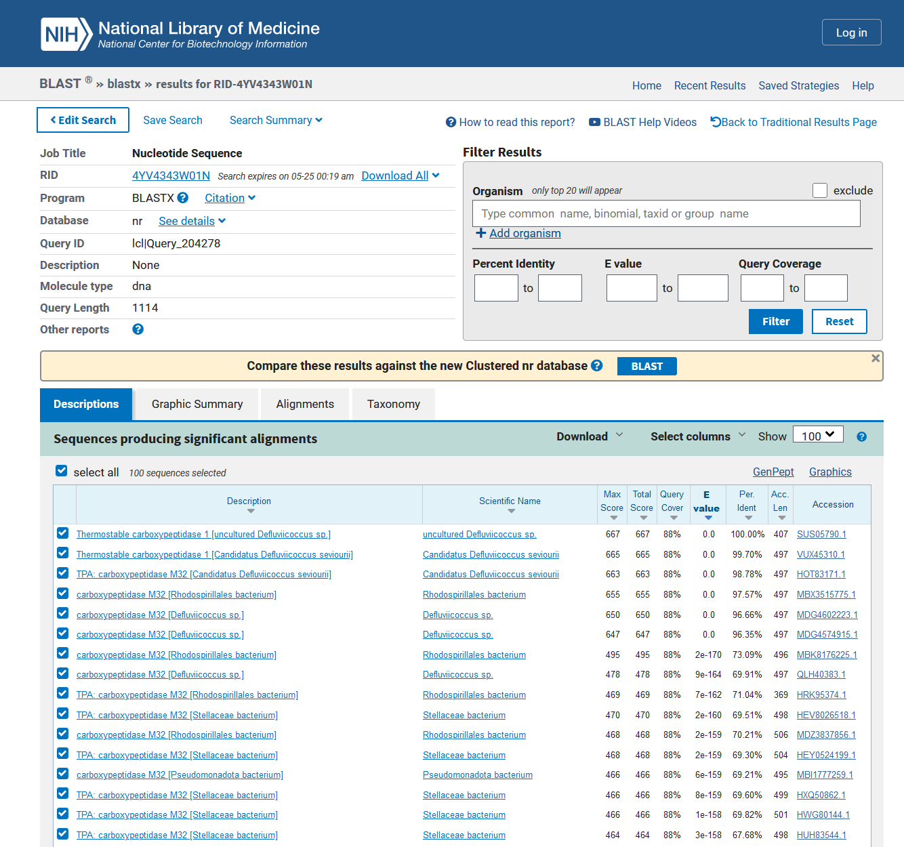The width and height of the screenshot is (904, 847).
Task: Sort by Acc. Len arrow
Action: [x=782, y=518]
